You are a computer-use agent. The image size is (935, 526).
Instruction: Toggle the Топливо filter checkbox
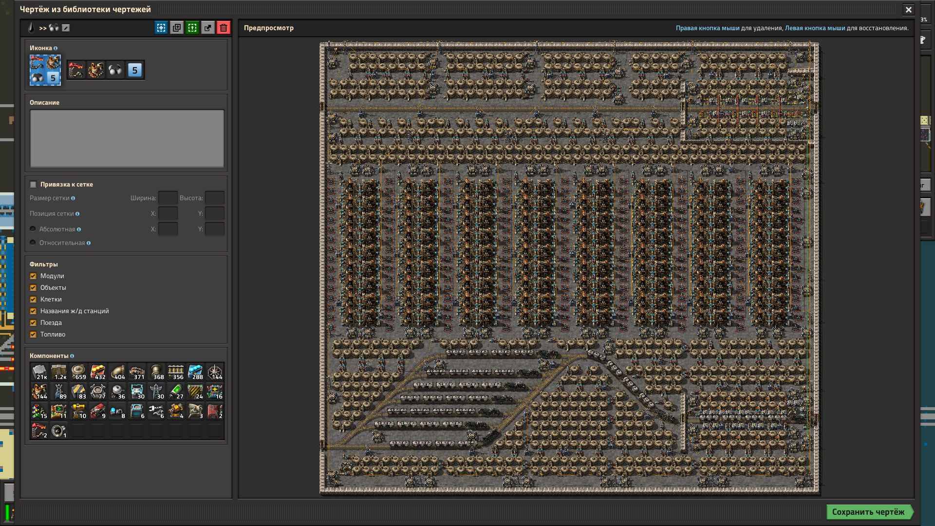pyautogui.click(x=33, y=334)
